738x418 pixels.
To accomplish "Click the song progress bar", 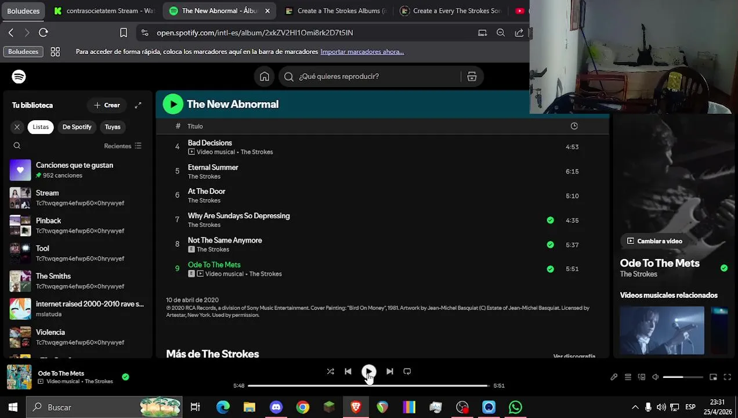I will coord(368,385).
